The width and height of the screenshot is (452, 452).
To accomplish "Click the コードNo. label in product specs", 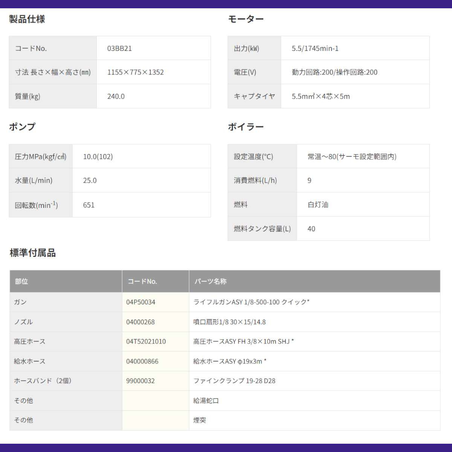I will (x=31, y=49).
